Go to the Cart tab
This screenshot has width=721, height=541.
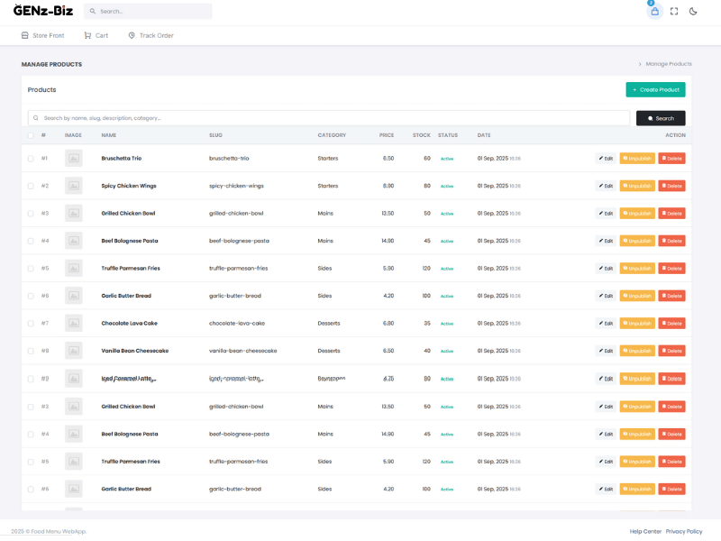point(96,35)
